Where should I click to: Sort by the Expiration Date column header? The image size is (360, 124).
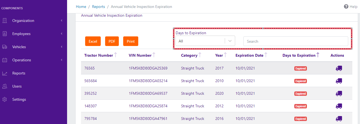pos(249,55)
